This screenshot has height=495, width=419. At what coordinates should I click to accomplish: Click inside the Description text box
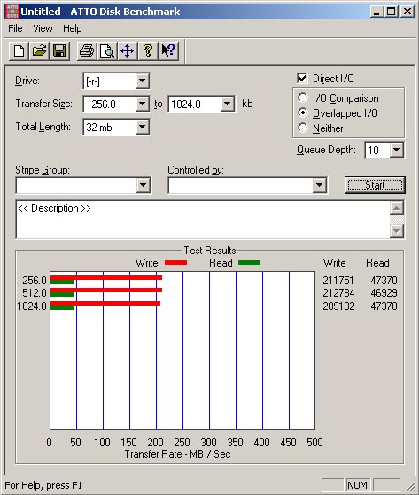coord(203,220)
